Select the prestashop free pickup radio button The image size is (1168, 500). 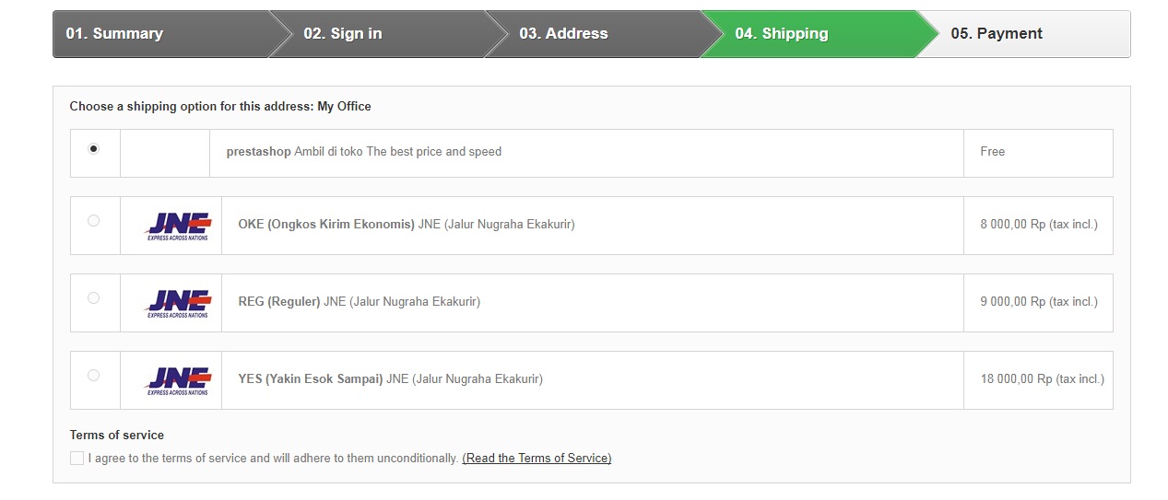(x=93, y=149)
